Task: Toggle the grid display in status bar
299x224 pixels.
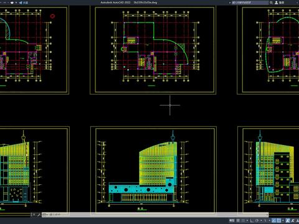Action: coord(238,220)
